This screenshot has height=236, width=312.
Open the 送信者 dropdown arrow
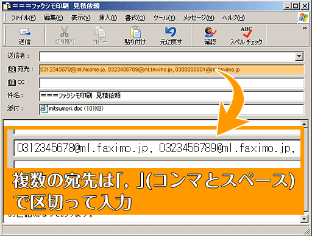[299, 57]
